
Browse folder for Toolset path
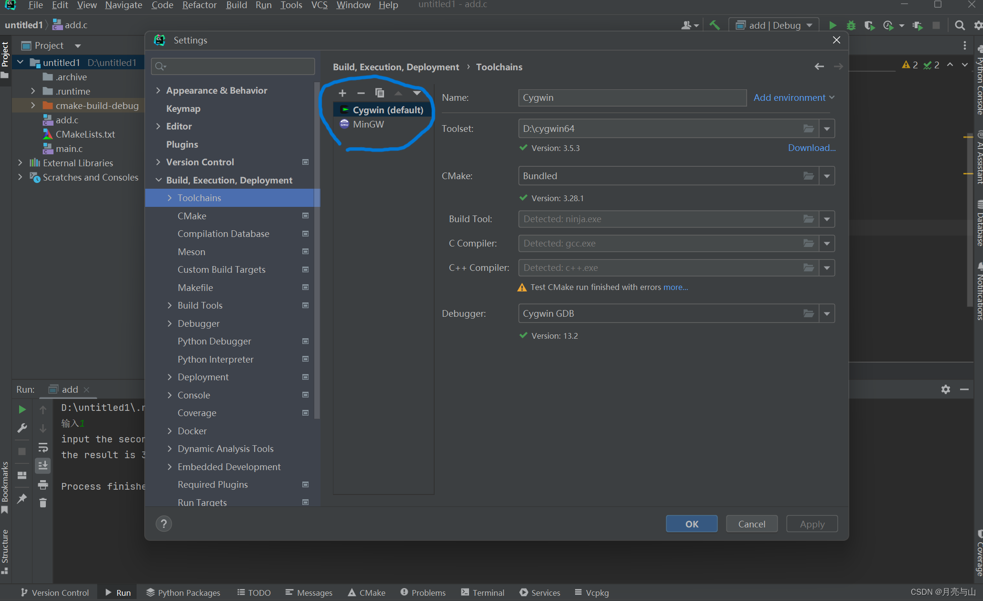[808, 129]
